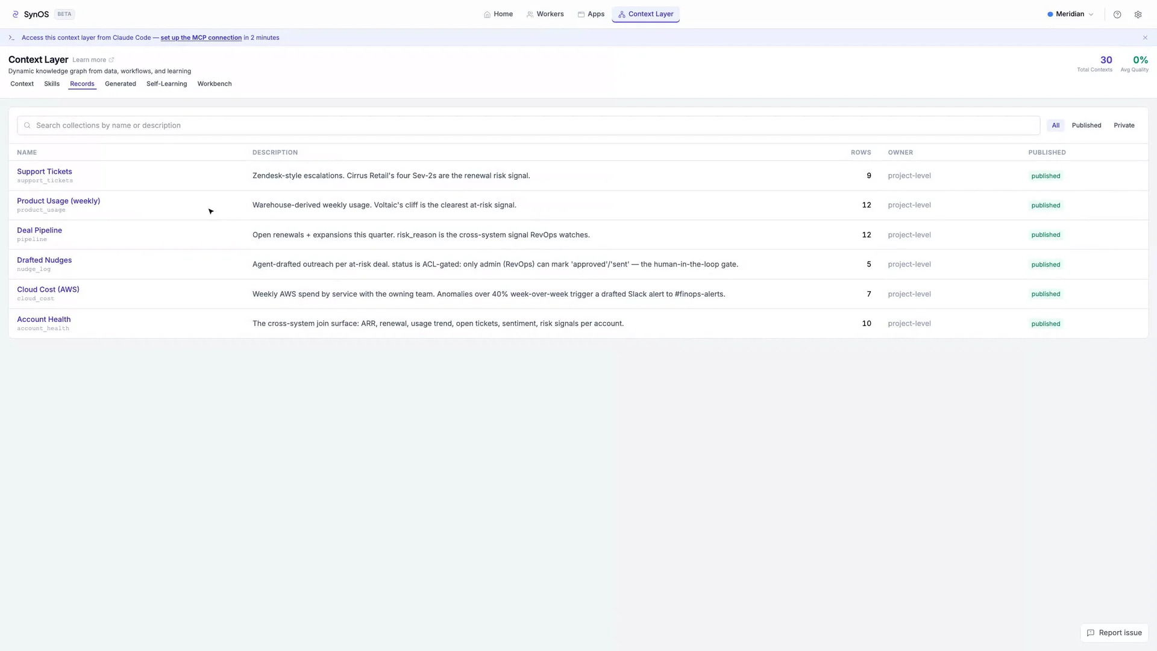Click the DESCRIPTION column header

(x=275, y=153)
